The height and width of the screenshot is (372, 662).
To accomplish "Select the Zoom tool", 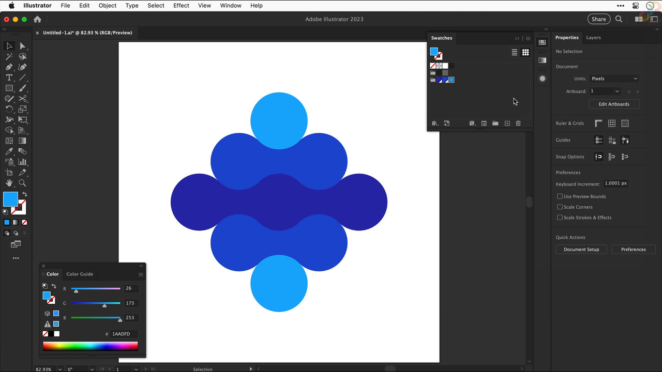I will [22, 183].
